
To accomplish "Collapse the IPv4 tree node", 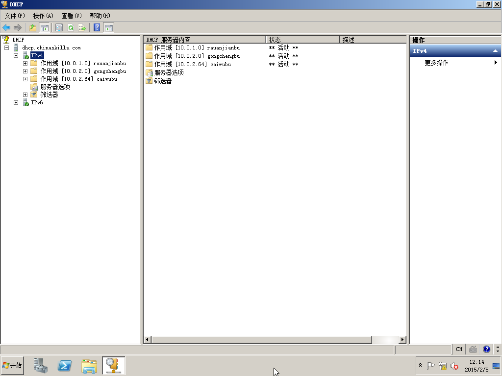I will [x=16, y=55].
